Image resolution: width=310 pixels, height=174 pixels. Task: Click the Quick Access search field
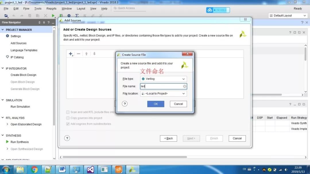pyautogui.click(x=129, y=8)
